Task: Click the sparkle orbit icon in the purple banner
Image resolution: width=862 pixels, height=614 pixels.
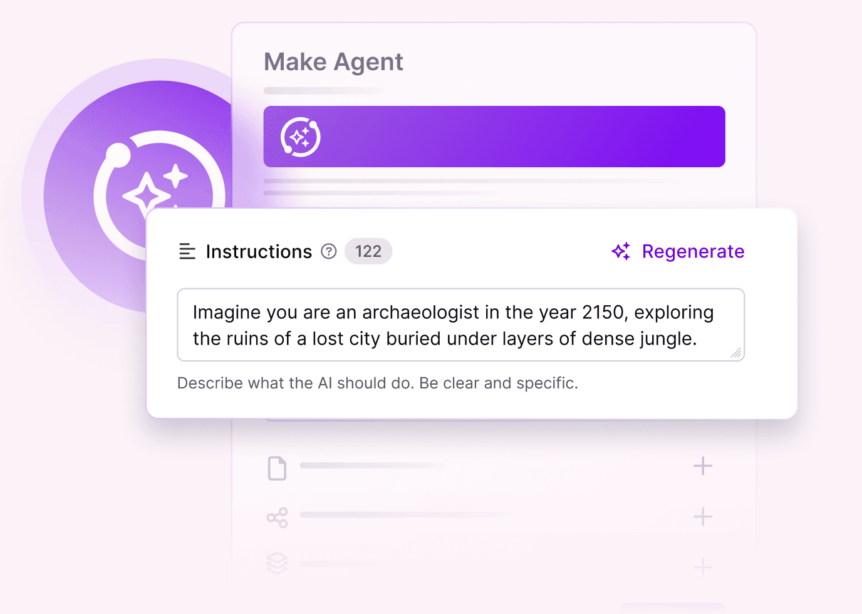Action: [301, 137]
